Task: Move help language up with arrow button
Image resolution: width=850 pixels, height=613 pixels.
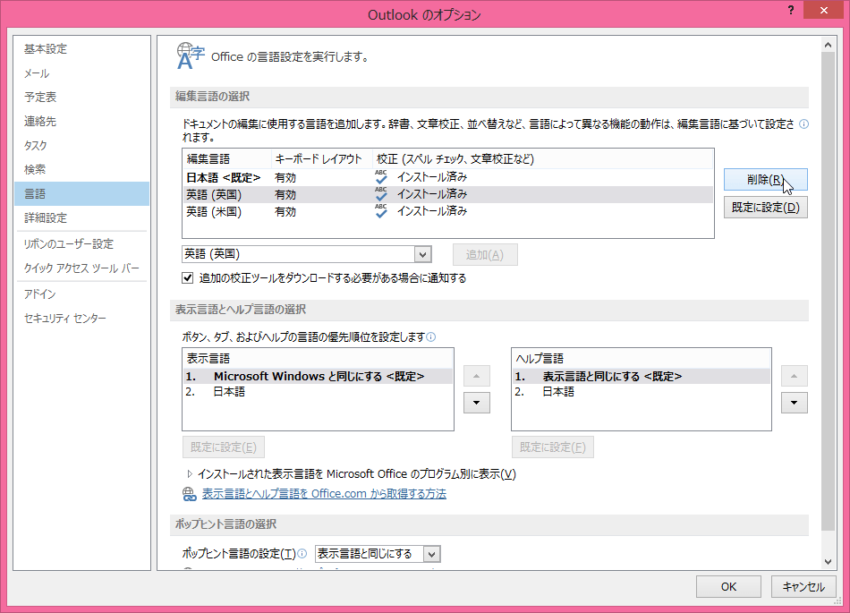Action: point(795,376)
